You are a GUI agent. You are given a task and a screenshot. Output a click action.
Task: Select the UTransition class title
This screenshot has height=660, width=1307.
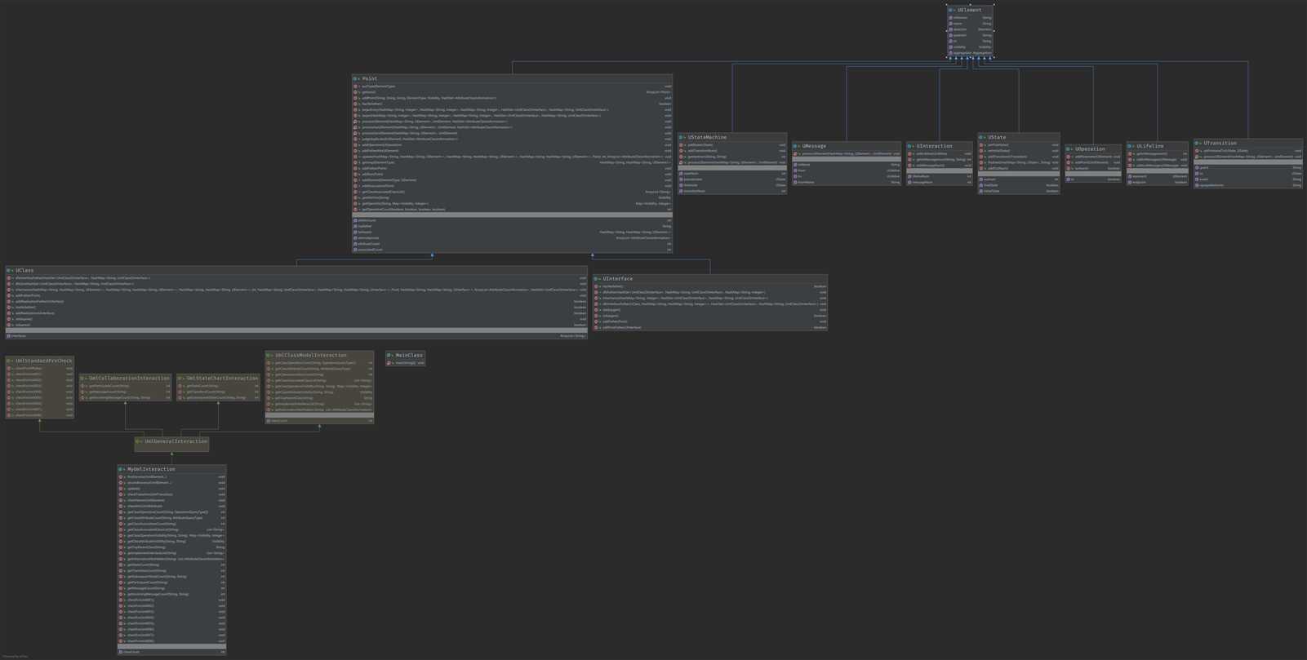[x=1220, y=143]
